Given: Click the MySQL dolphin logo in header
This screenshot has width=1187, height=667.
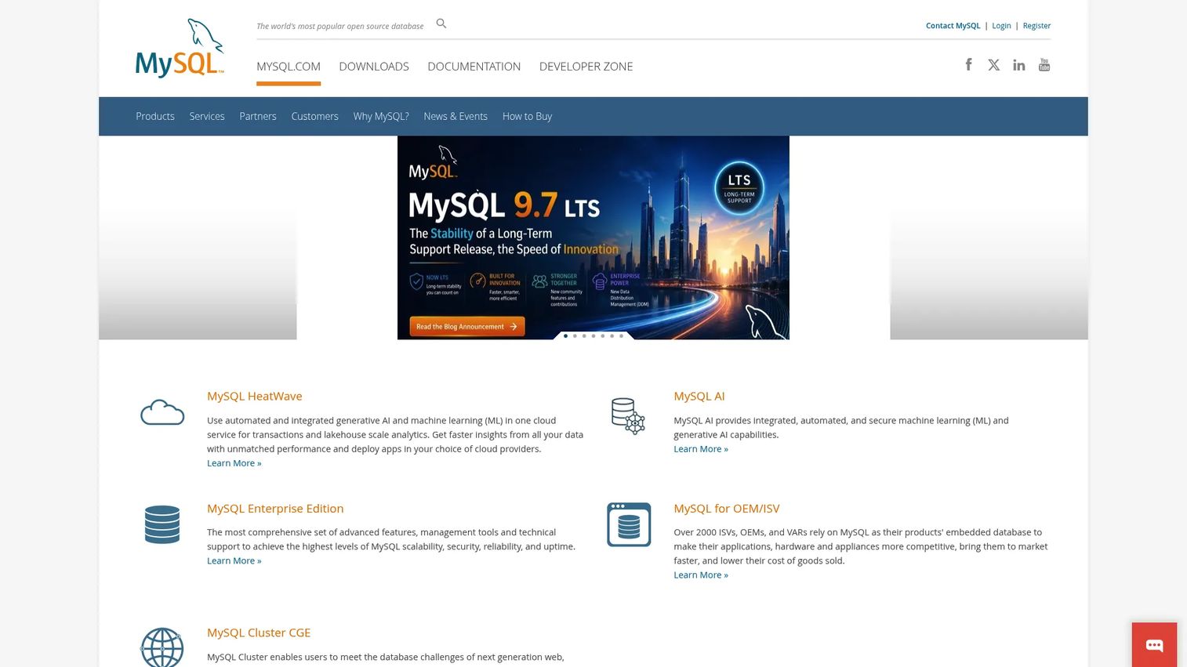Looking at the screenshot, I should (180, 49).
